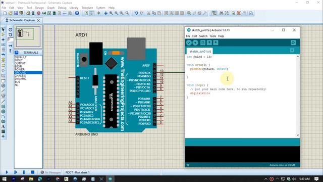Select BUS in the terminals list

pyautogui.click(x=28, y=82)
